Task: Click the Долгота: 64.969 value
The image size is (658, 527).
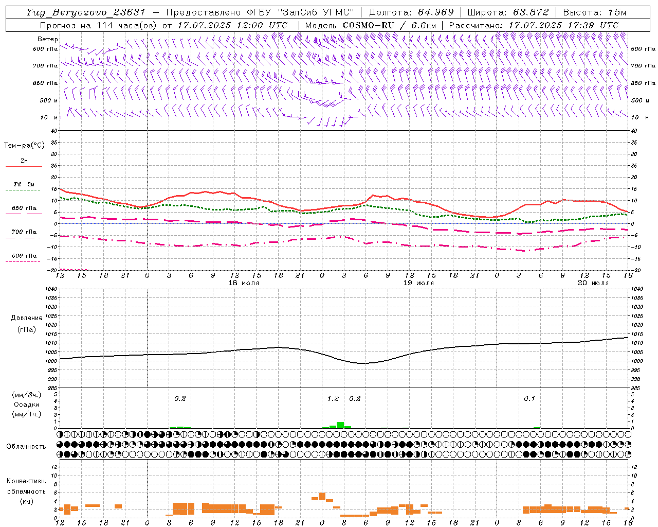Action: pyautogui.click(x=411, y=12)
